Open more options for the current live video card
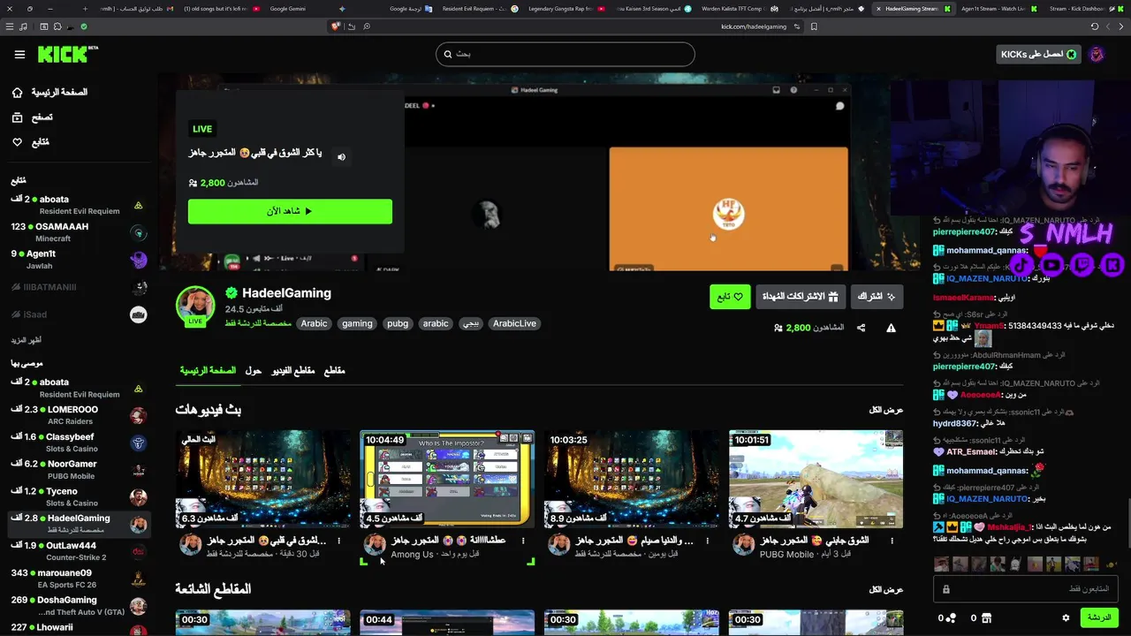This screenshot has height=636, width=1131. coord(339,541)
